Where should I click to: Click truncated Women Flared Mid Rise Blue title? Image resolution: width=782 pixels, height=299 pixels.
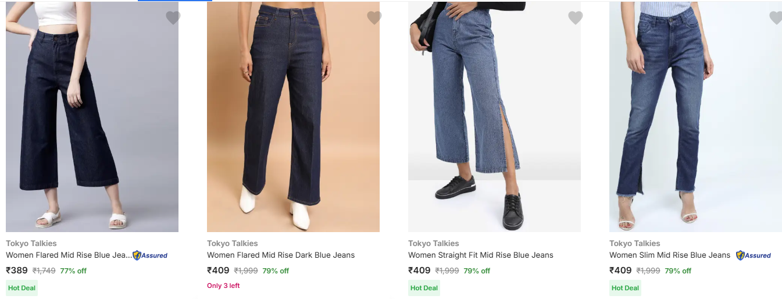69,255
